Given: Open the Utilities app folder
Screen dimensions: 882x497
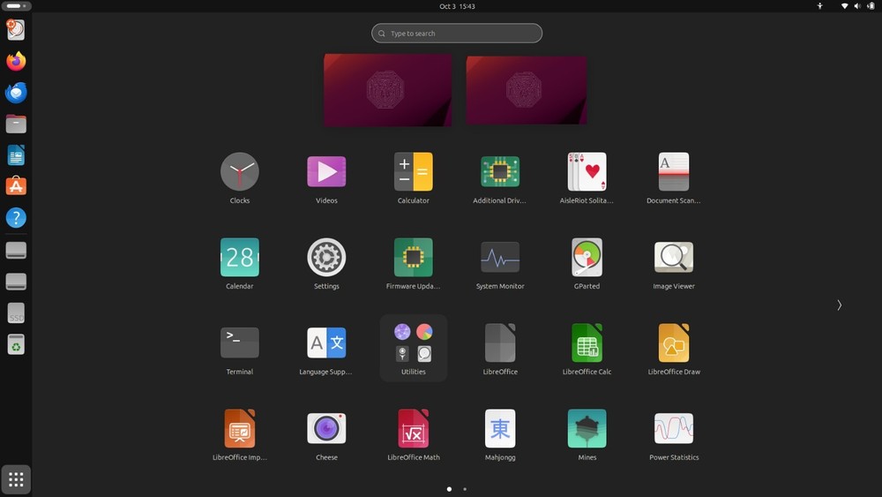Looking at the screenshot, I should click(414, 348).
